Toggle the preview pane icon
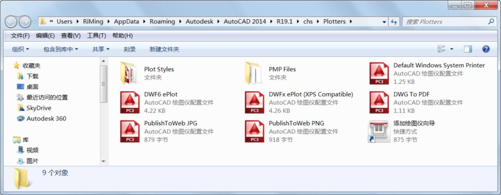Viewport: 501px width, 195px height. [468, 49]
